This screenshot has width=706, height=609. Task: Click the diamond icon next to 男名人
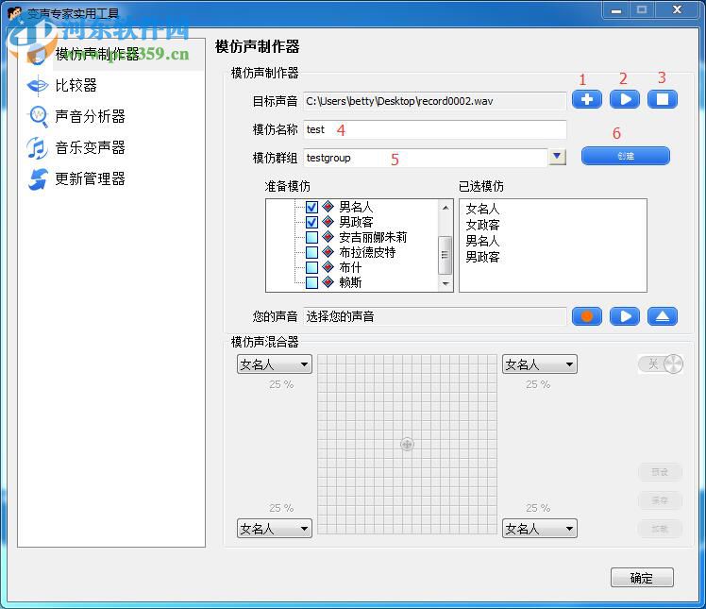point(328,207)
